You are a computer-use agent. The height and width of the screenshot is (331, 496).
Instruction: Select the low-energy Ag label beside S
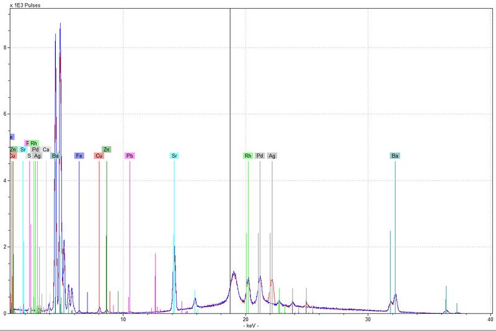37,156
